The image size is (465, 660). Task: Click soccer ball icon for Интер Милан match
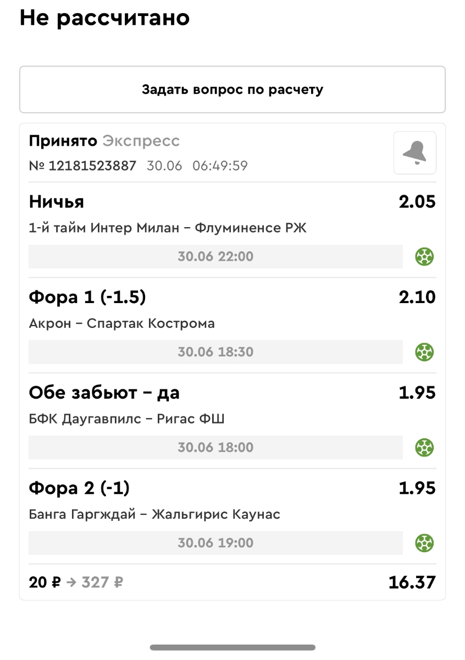tap(424, 256)
